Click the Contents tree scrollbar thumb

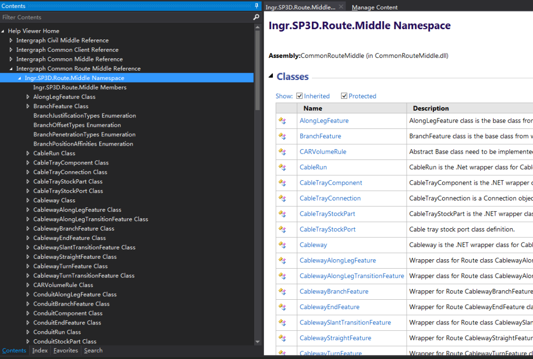click(x=257, y=71)
